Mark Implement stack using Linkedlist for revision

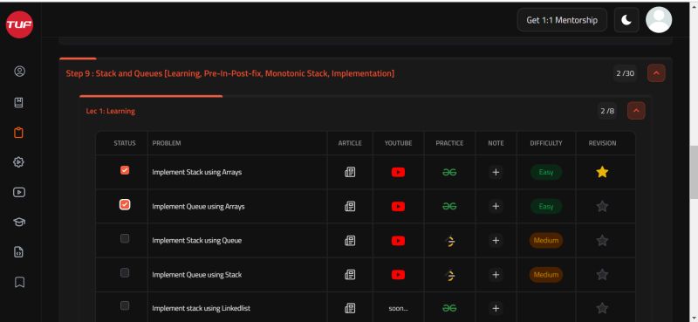click(x=602, y=308)
